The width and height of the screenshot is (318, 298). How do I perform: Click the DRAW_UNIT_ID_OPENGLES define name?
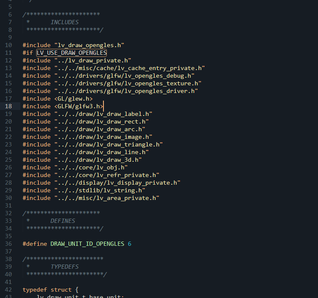tap(87, 244)
